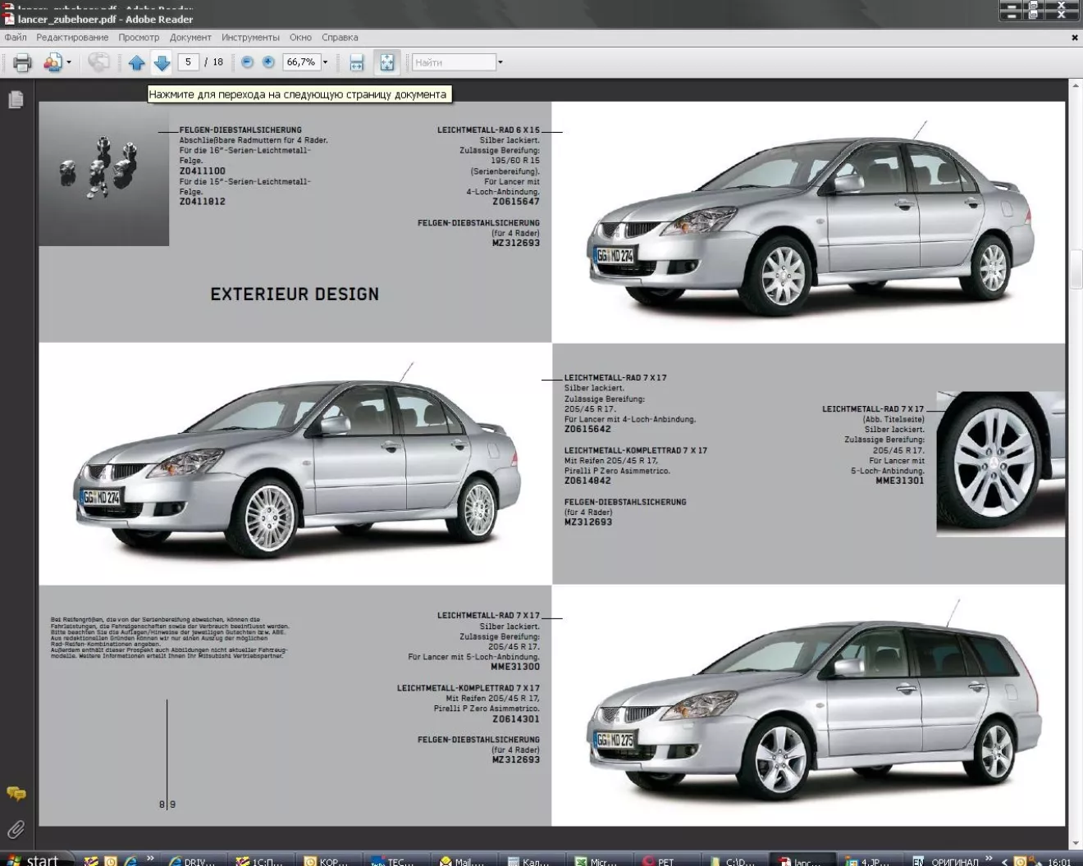Click the vertical scrollbar down arrow

[1075, 843]
